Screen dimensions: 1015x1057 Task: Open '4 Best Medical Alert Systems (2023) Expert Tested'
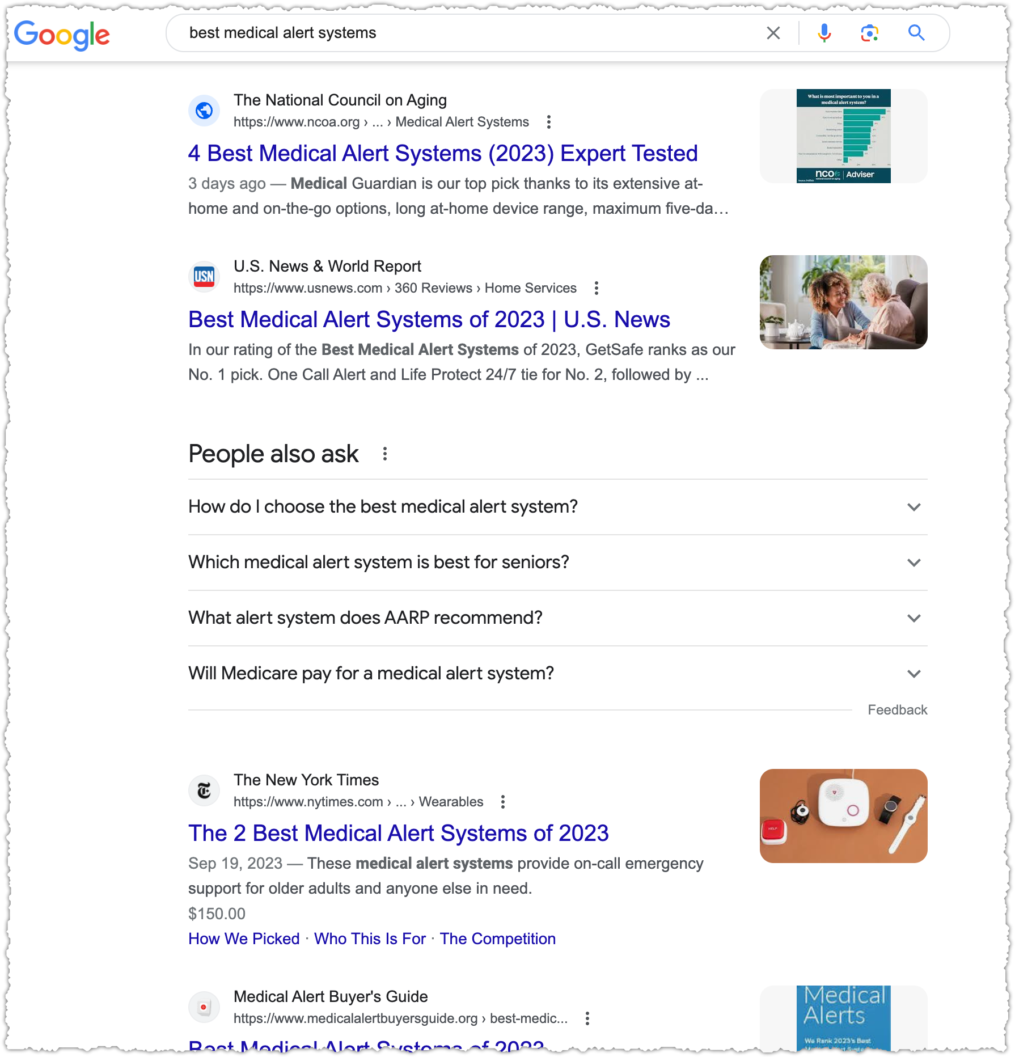click(443, 154)
